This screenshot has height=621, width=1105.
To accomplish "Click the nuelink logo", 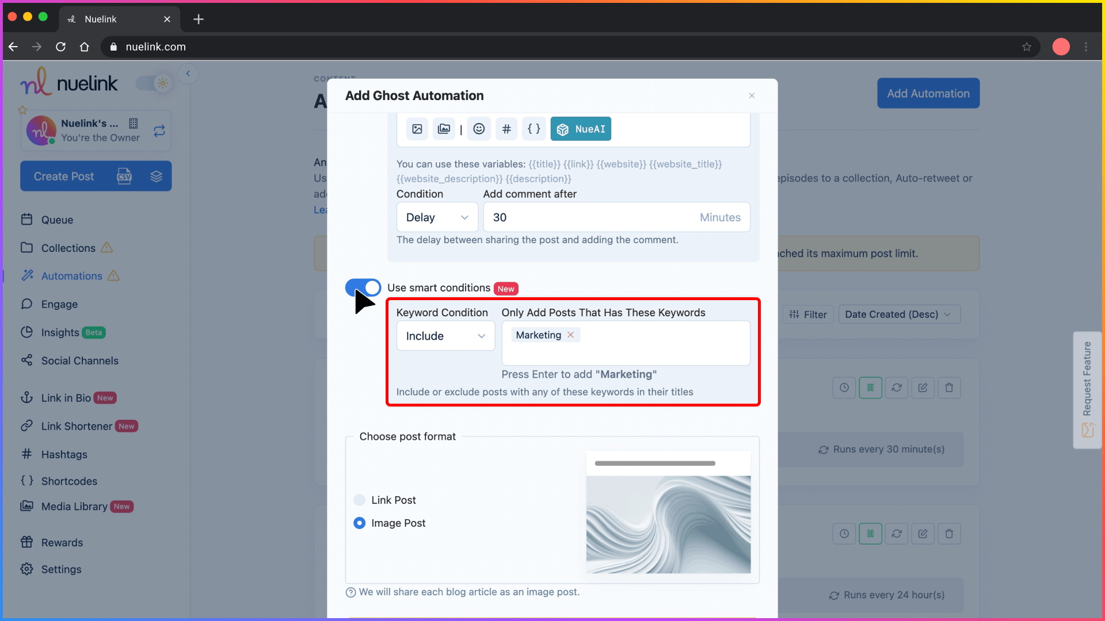I will 69,83.
